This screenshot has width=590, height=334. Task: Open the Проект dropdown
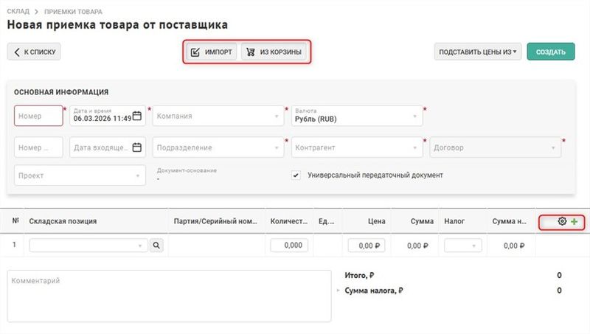click(x=80, y=175)
